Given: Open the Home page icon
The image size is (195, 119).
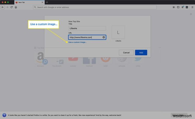Looking at the screenshot, I should pyautogui.click(x=16, y=7).
